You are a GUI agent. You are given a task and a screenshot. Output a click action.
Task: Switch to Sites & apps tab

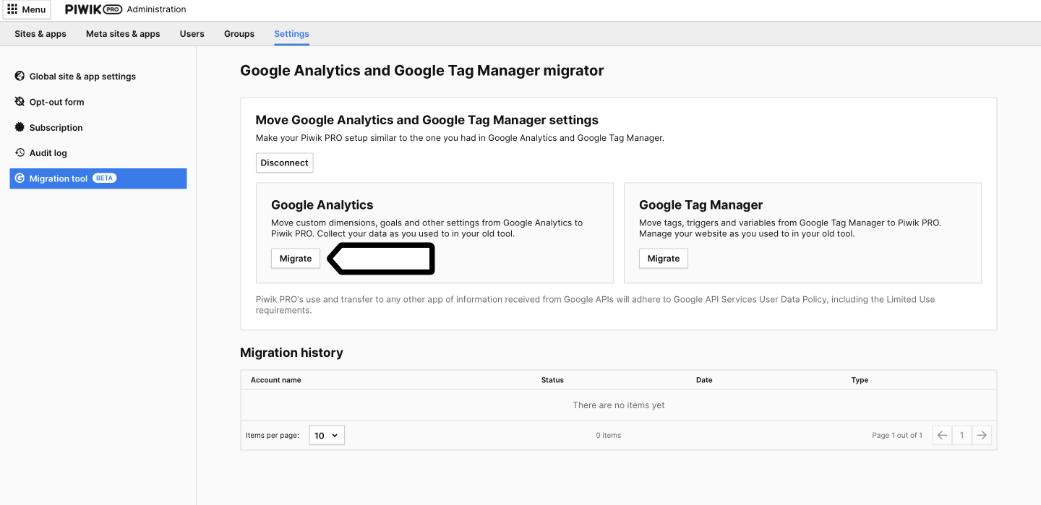coord(40,34)
